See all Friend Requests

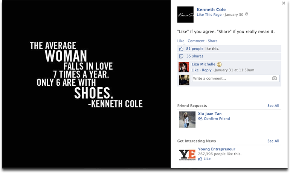click(x=273, y=106)
